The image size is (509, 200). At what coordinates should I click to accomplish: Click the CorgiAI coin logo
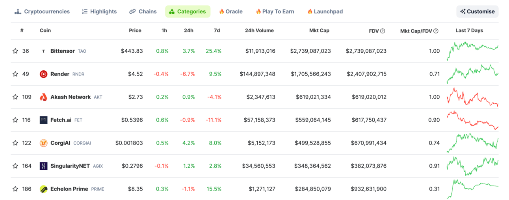[x=44, y=143]
